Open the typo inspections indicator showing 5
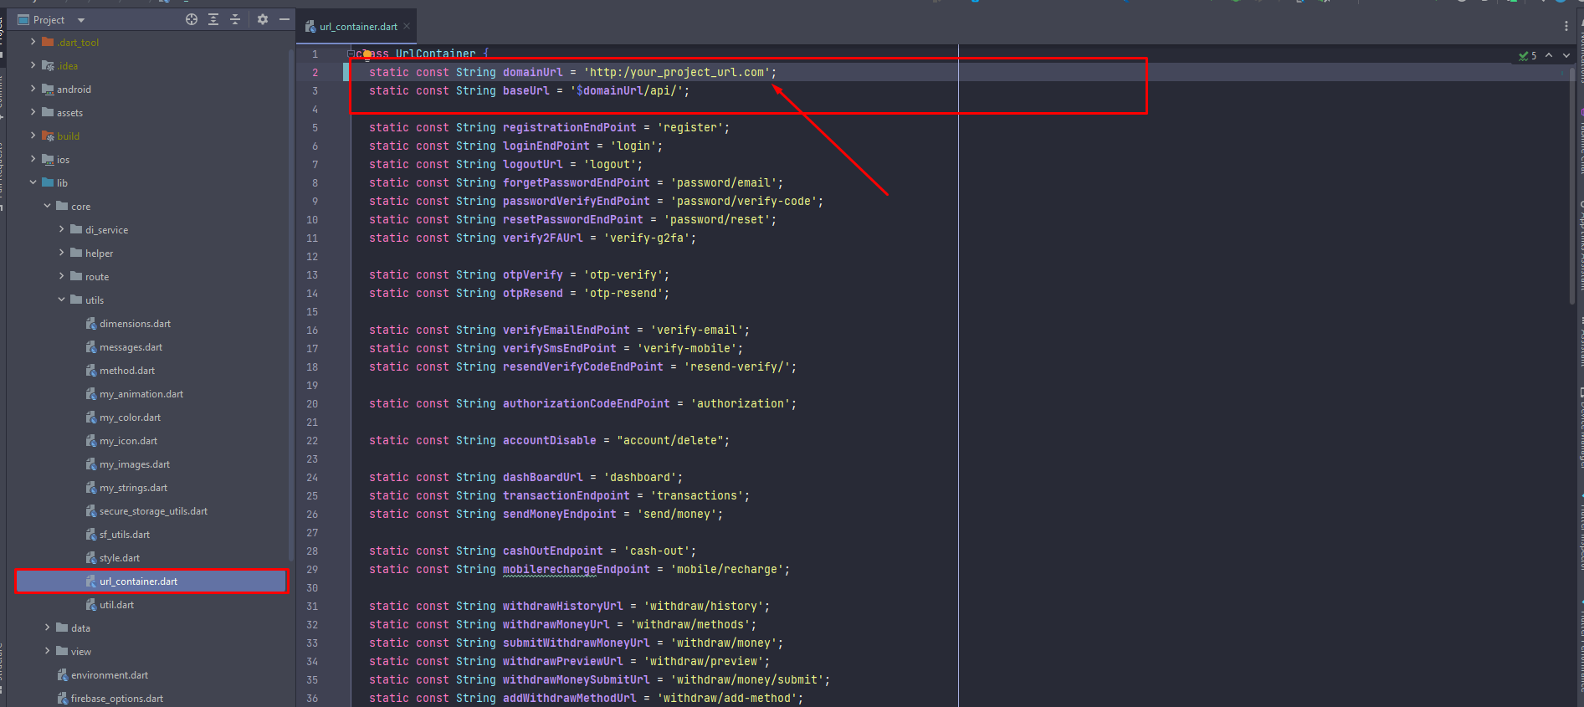This screenshot has width=1584, height=707. 1528,56
